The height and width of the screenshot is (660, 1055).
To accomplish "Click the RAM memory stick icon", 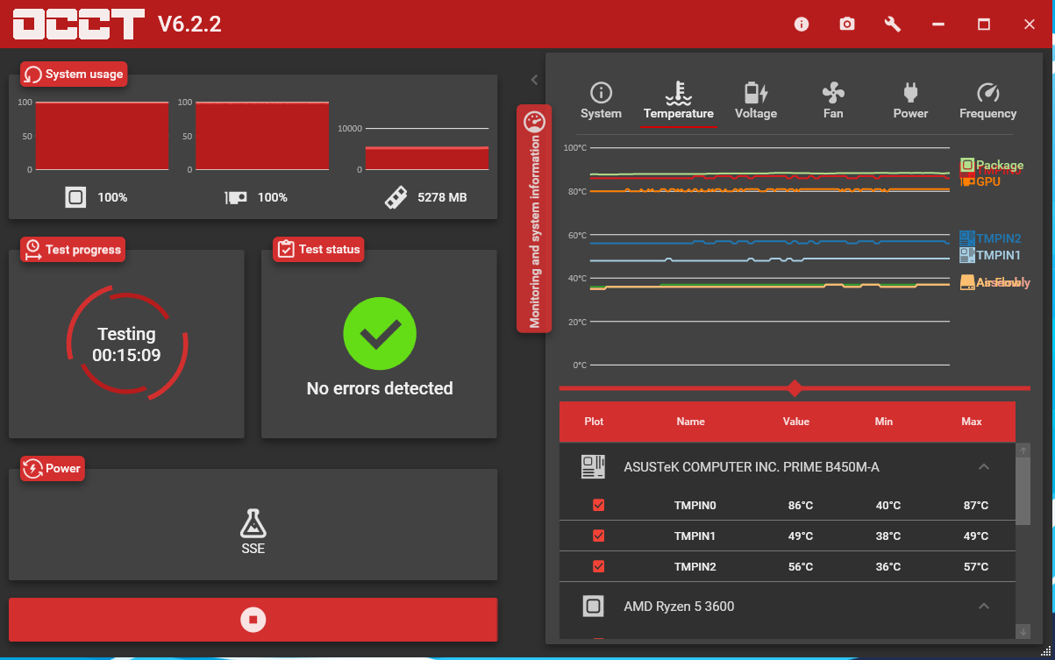I will pos(396,197).
